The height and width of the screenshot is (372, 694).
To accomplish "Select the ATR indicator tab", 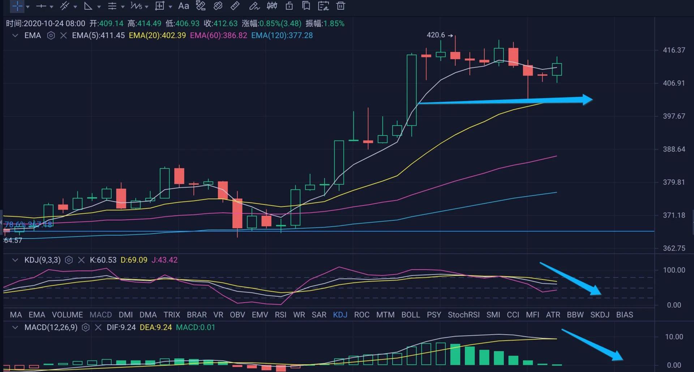I will 553,315.
